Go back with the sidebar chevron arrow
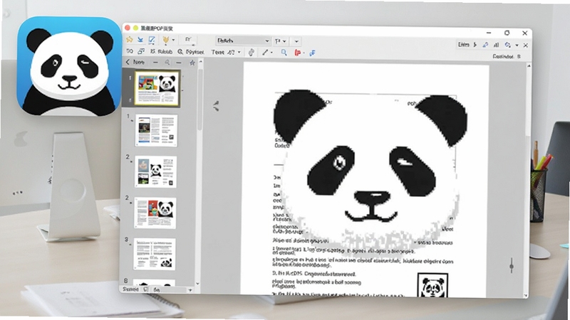570x320 pixels. coord(128,62)
